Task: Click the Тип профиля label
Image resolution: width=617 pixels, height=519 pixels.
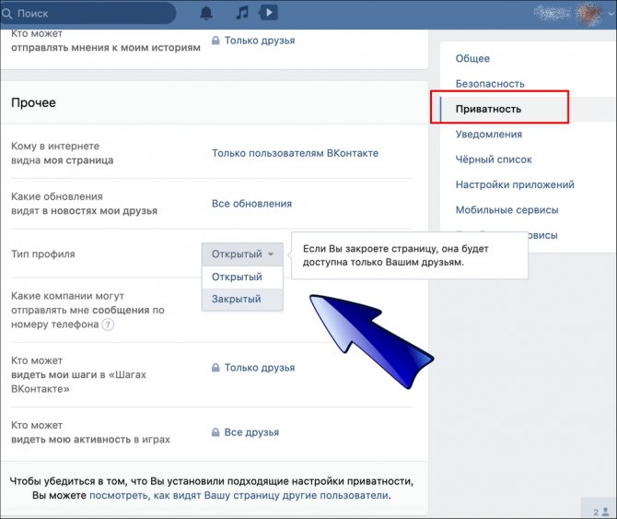Action: tap(43, 254)
